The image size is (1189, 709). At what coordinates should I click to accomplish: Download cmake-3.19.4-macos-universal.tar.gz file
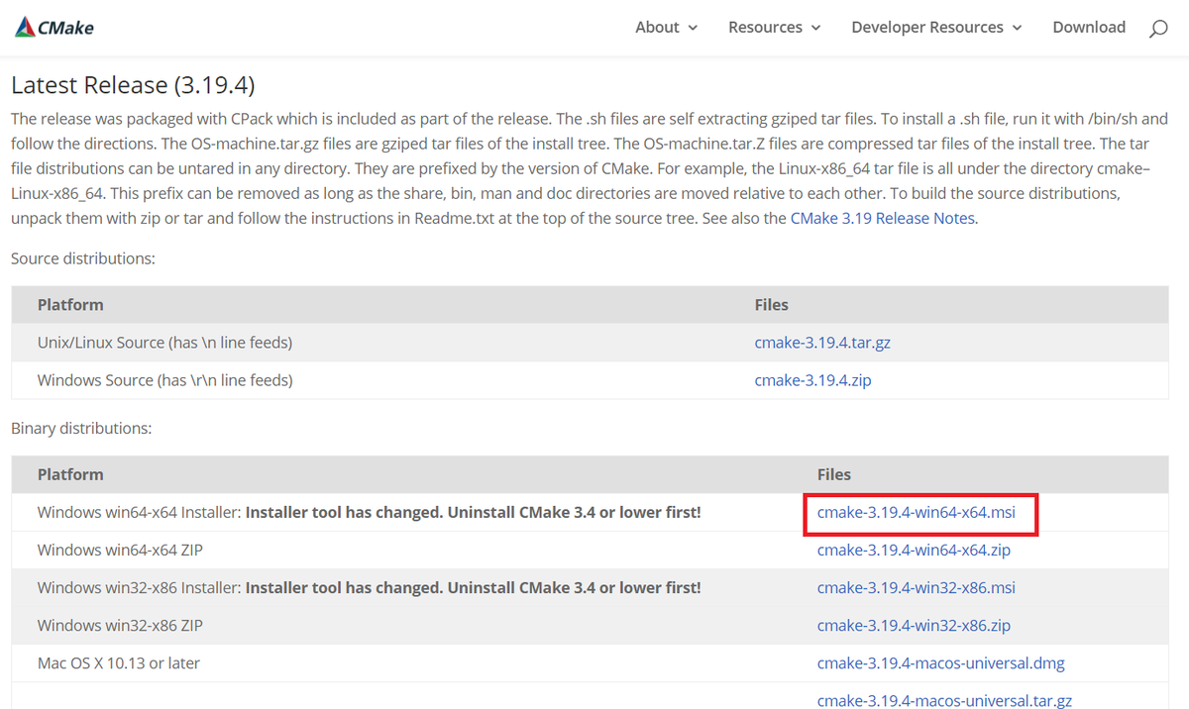pyautogui.click(x=944, y=700)
